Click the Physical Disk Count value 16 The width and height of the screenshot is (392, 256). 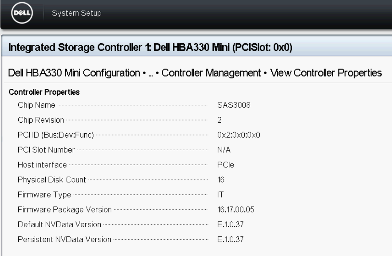coord(221,180)
